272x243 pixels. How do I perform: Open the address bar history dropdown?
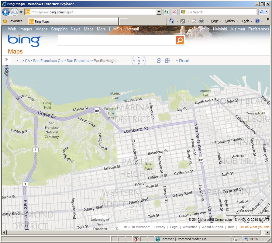click(x=159, y=12)
